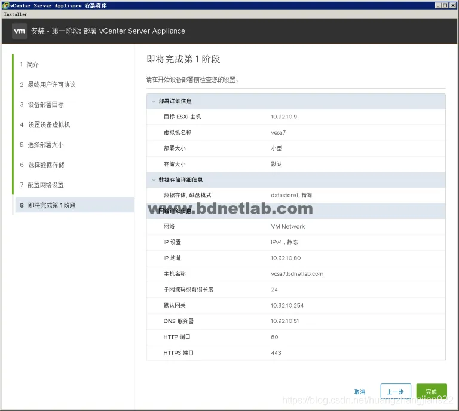The width and height of the screenshot is (459, 411).
Task: Click the 主机名称 label
Action: [x=175, y=274]
